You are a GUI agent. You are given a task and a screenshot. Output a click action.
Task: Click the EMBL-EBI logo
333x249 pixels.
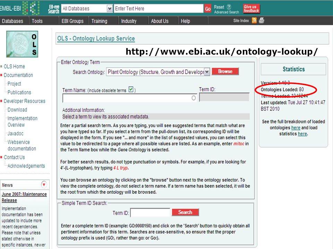(x=20, y=8)
